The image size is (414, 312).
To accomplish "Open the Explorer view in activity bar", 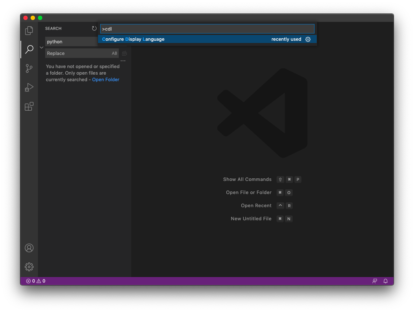I will coord(29,30).
